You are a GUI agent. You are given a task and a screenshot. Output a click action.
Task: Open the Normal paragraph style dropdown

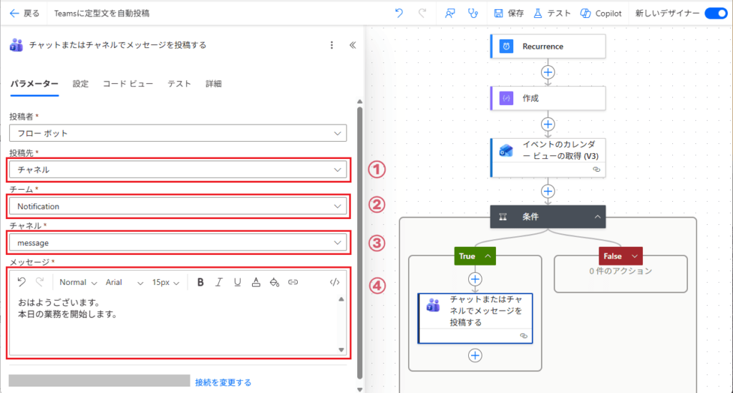click(77, 282)
